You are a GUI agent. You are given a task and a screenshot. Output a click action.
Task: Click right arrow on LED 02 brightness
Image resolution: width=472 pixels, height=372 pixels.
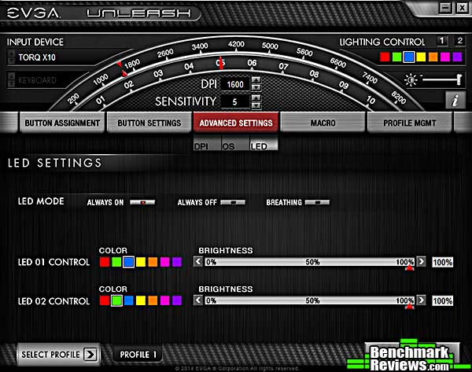(422, 300)
